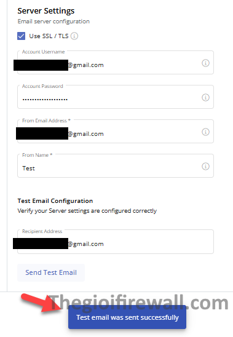The height and width of the screenshot is (337, 233).
Task: Open info tooltip beside Use SSL / TLS
Action: (x=74, y=36)
